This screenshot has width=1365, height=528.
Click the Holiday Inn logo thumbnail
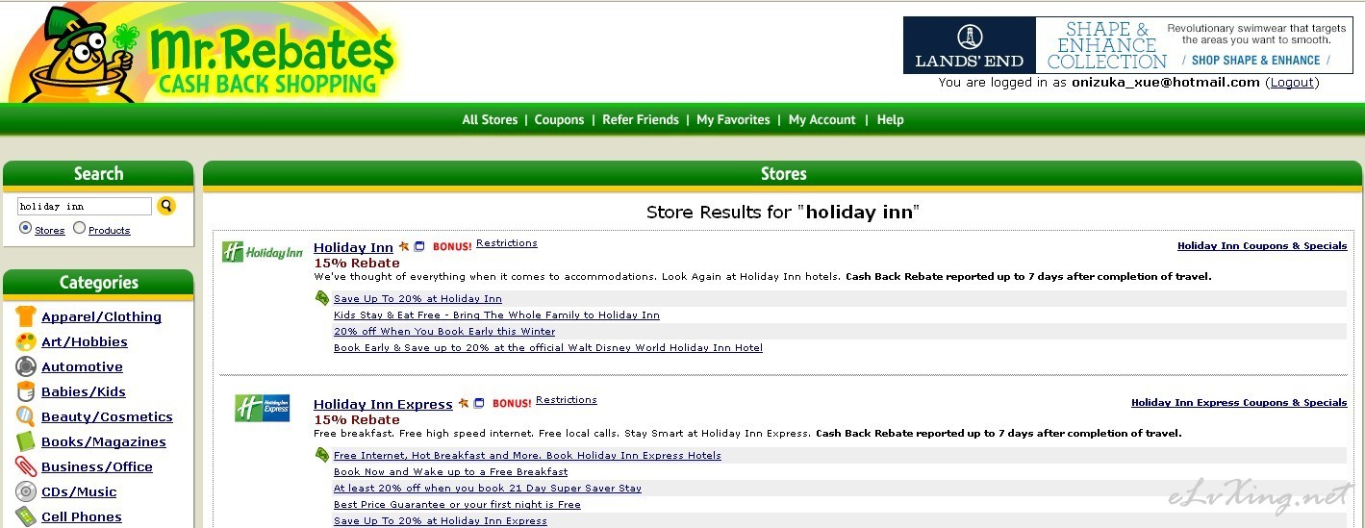click(x=262, y=252)
